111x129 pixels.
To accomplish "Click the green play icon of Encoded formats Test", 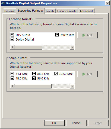I will (84, 35).
